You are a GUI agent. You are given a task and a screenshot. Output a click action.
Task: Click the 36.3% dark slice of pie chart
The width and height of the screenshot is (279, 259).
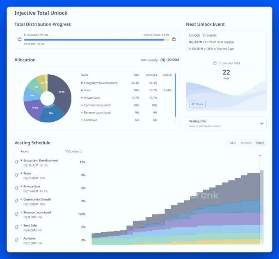coord(62,92)
